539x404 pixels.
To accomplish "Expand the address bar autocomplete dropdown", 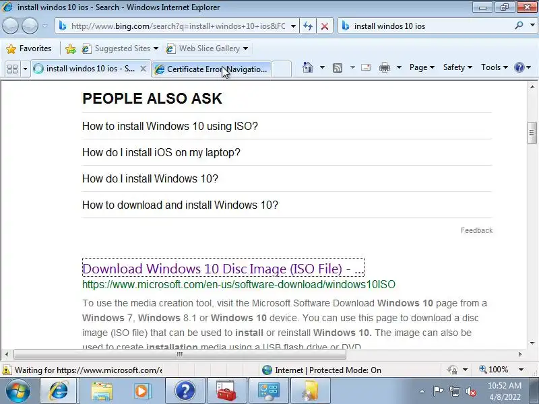I will pos(293,26).
